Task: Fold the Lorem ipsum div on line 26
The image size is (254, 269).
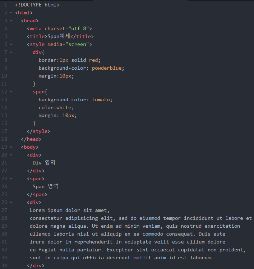Action: tap(11, 203)
